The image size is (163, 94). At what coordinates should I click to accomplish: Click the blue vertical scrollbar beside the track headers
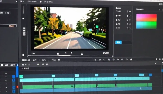[x=17, y=72]
